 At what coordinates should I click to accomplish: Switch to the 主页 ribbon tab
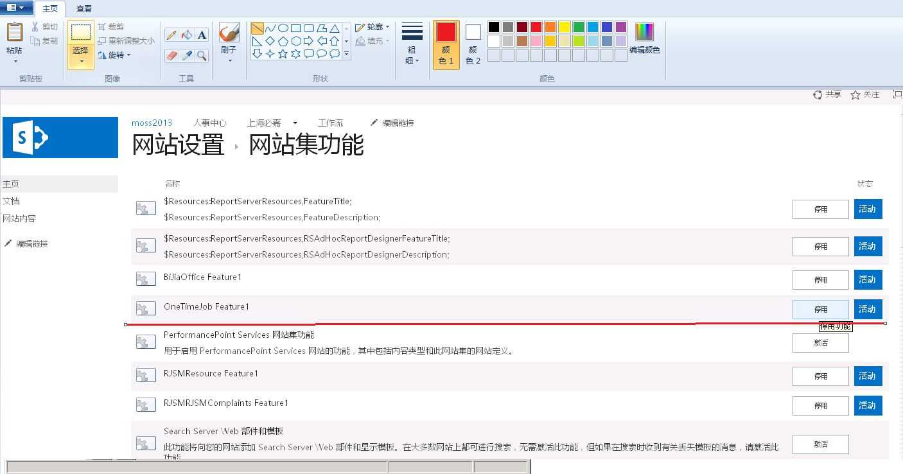pyautogui.click(x=49, y=8)
